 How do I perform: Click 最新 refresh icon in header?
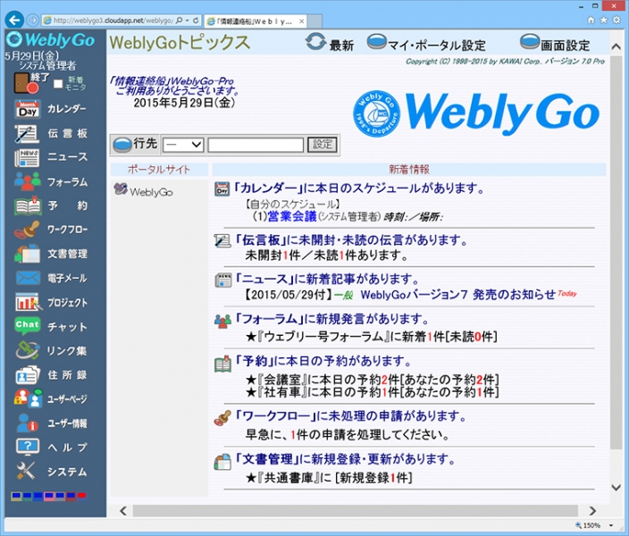[x=315, y=42]
